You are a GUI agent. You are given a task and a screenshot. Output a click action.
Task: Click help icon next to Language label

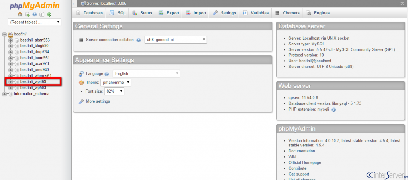pyautogui.click(x=107, y=74)
